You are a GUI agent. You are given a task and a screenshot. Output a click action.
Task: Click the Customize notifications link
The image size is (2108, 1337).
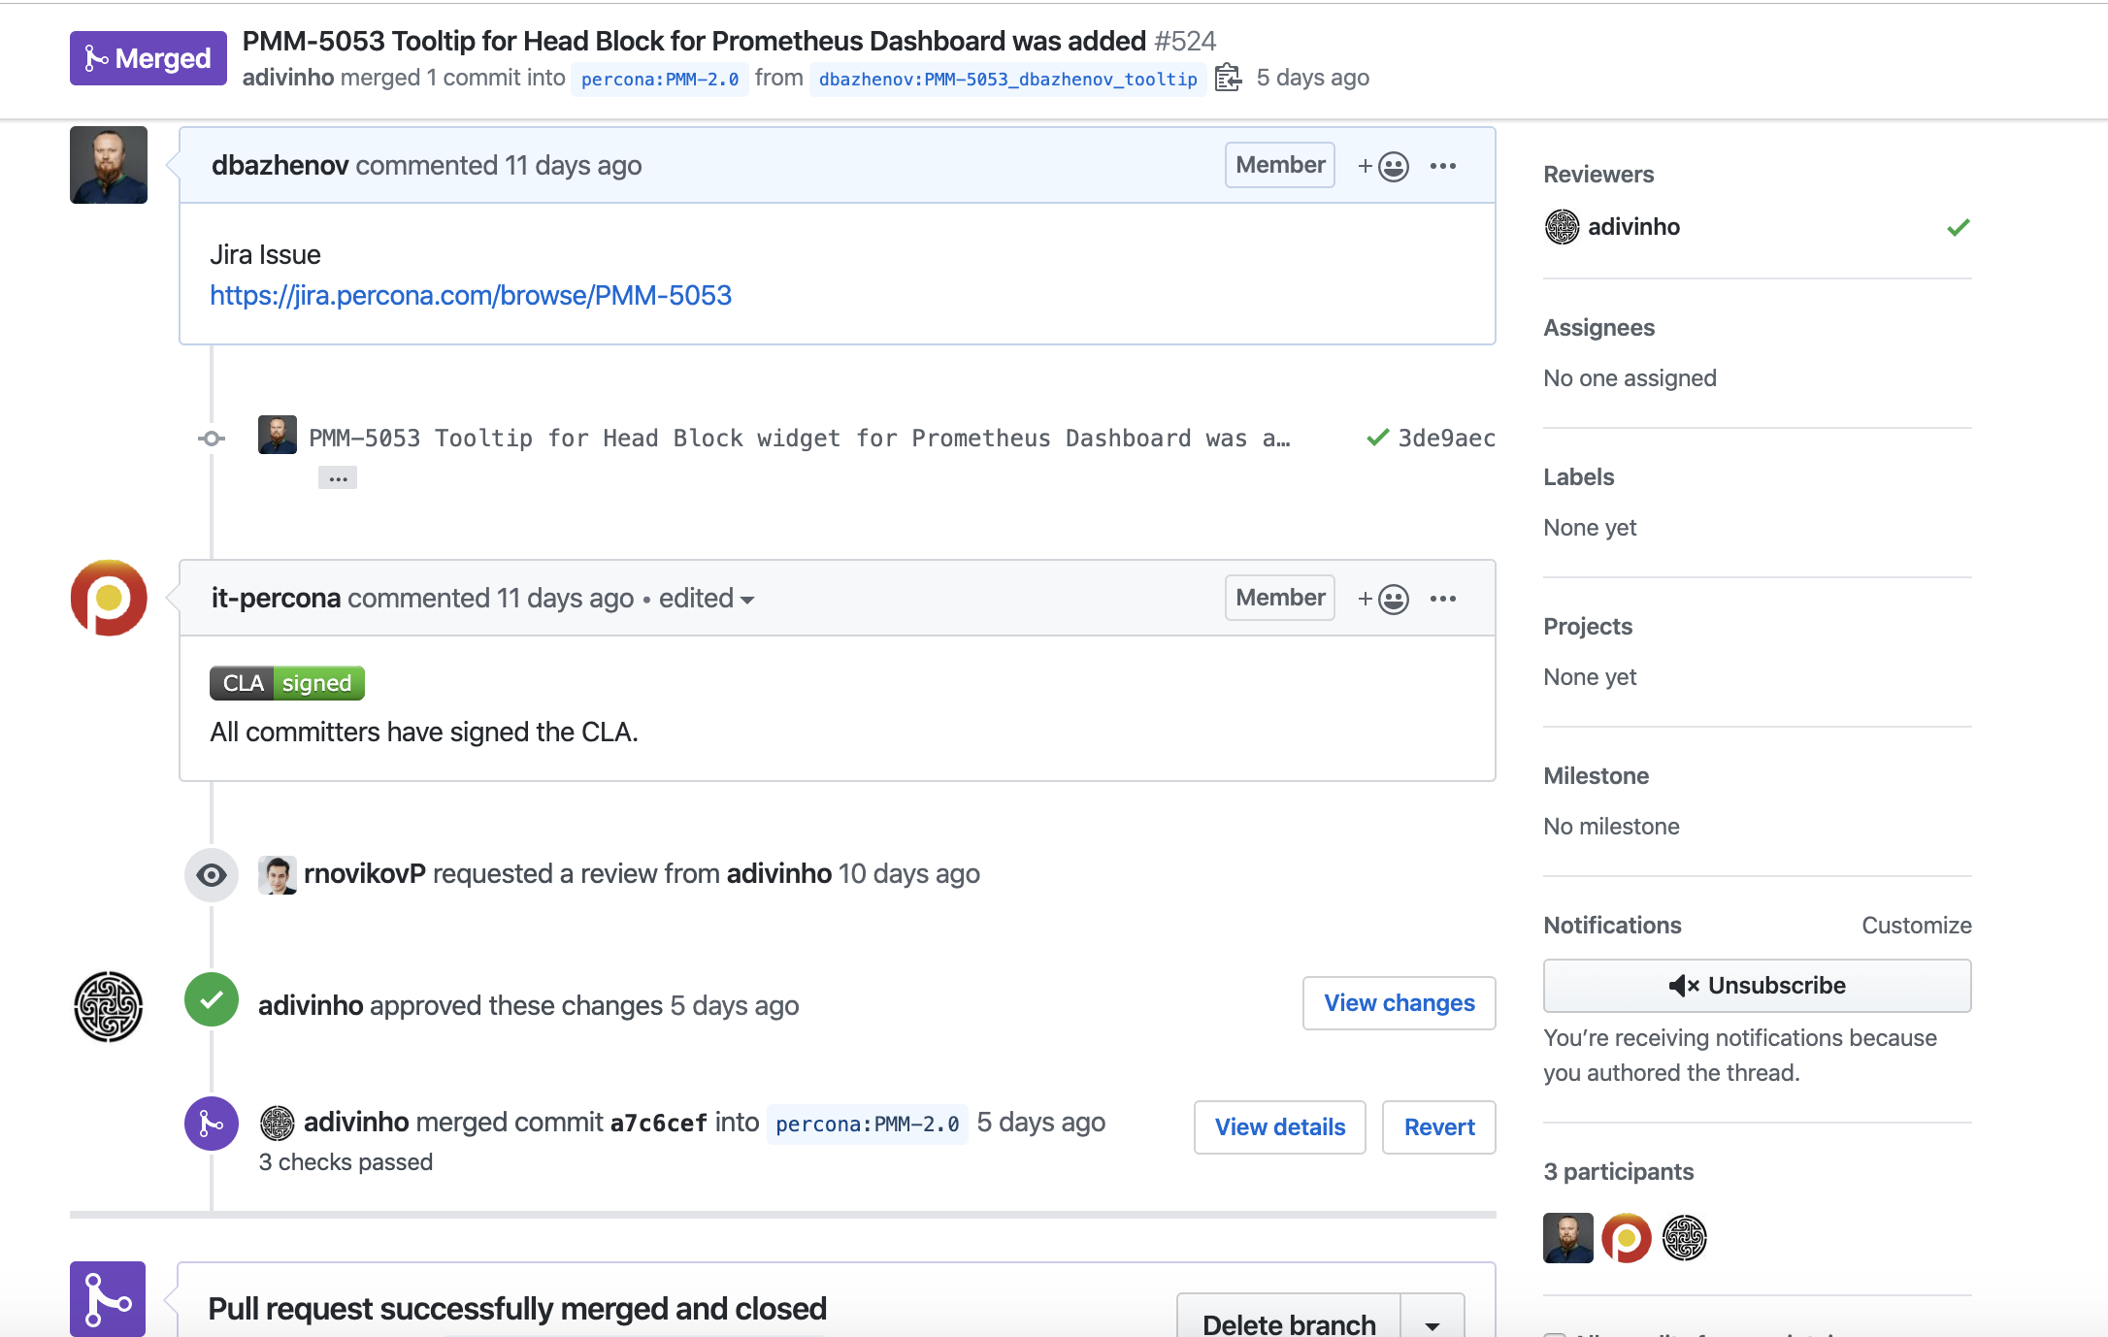pos(1917,926)
